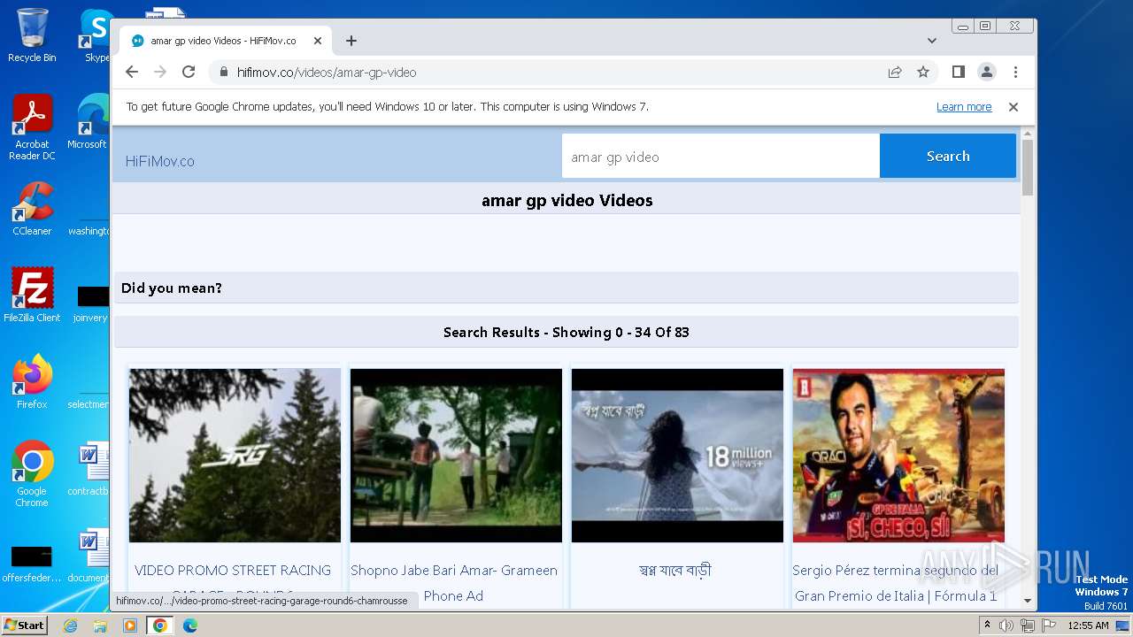Open Firefox desktop icon
1133x637 pixels.
(32, 381)
